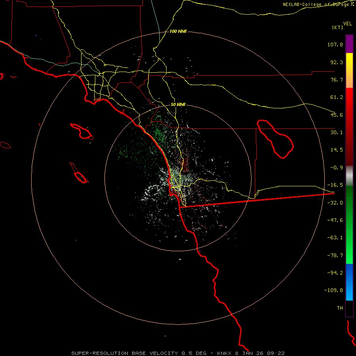
Task: Select the 61.2 legend value
Action: tap(337, 97)
